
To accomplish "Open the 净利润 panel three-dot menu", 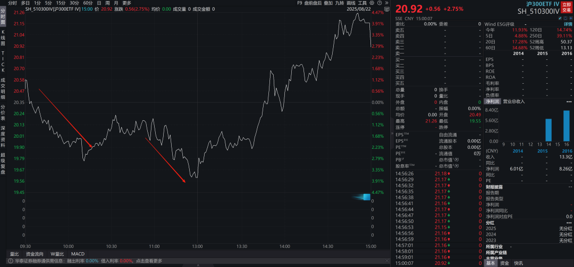I will click(569, 101).
